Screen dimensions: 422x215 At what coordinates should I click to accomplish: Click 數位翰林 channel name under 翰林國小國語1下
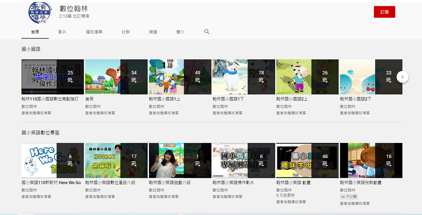[220, 106]
